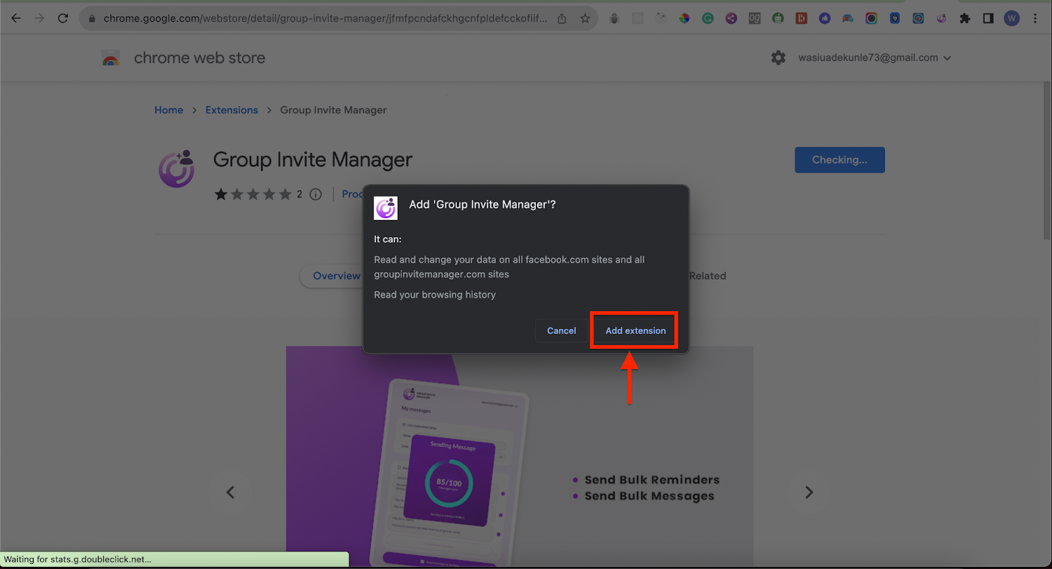Open the colorful camera lens extension
The width and height of the screenshot is (1052, 569).
[871, 18]
